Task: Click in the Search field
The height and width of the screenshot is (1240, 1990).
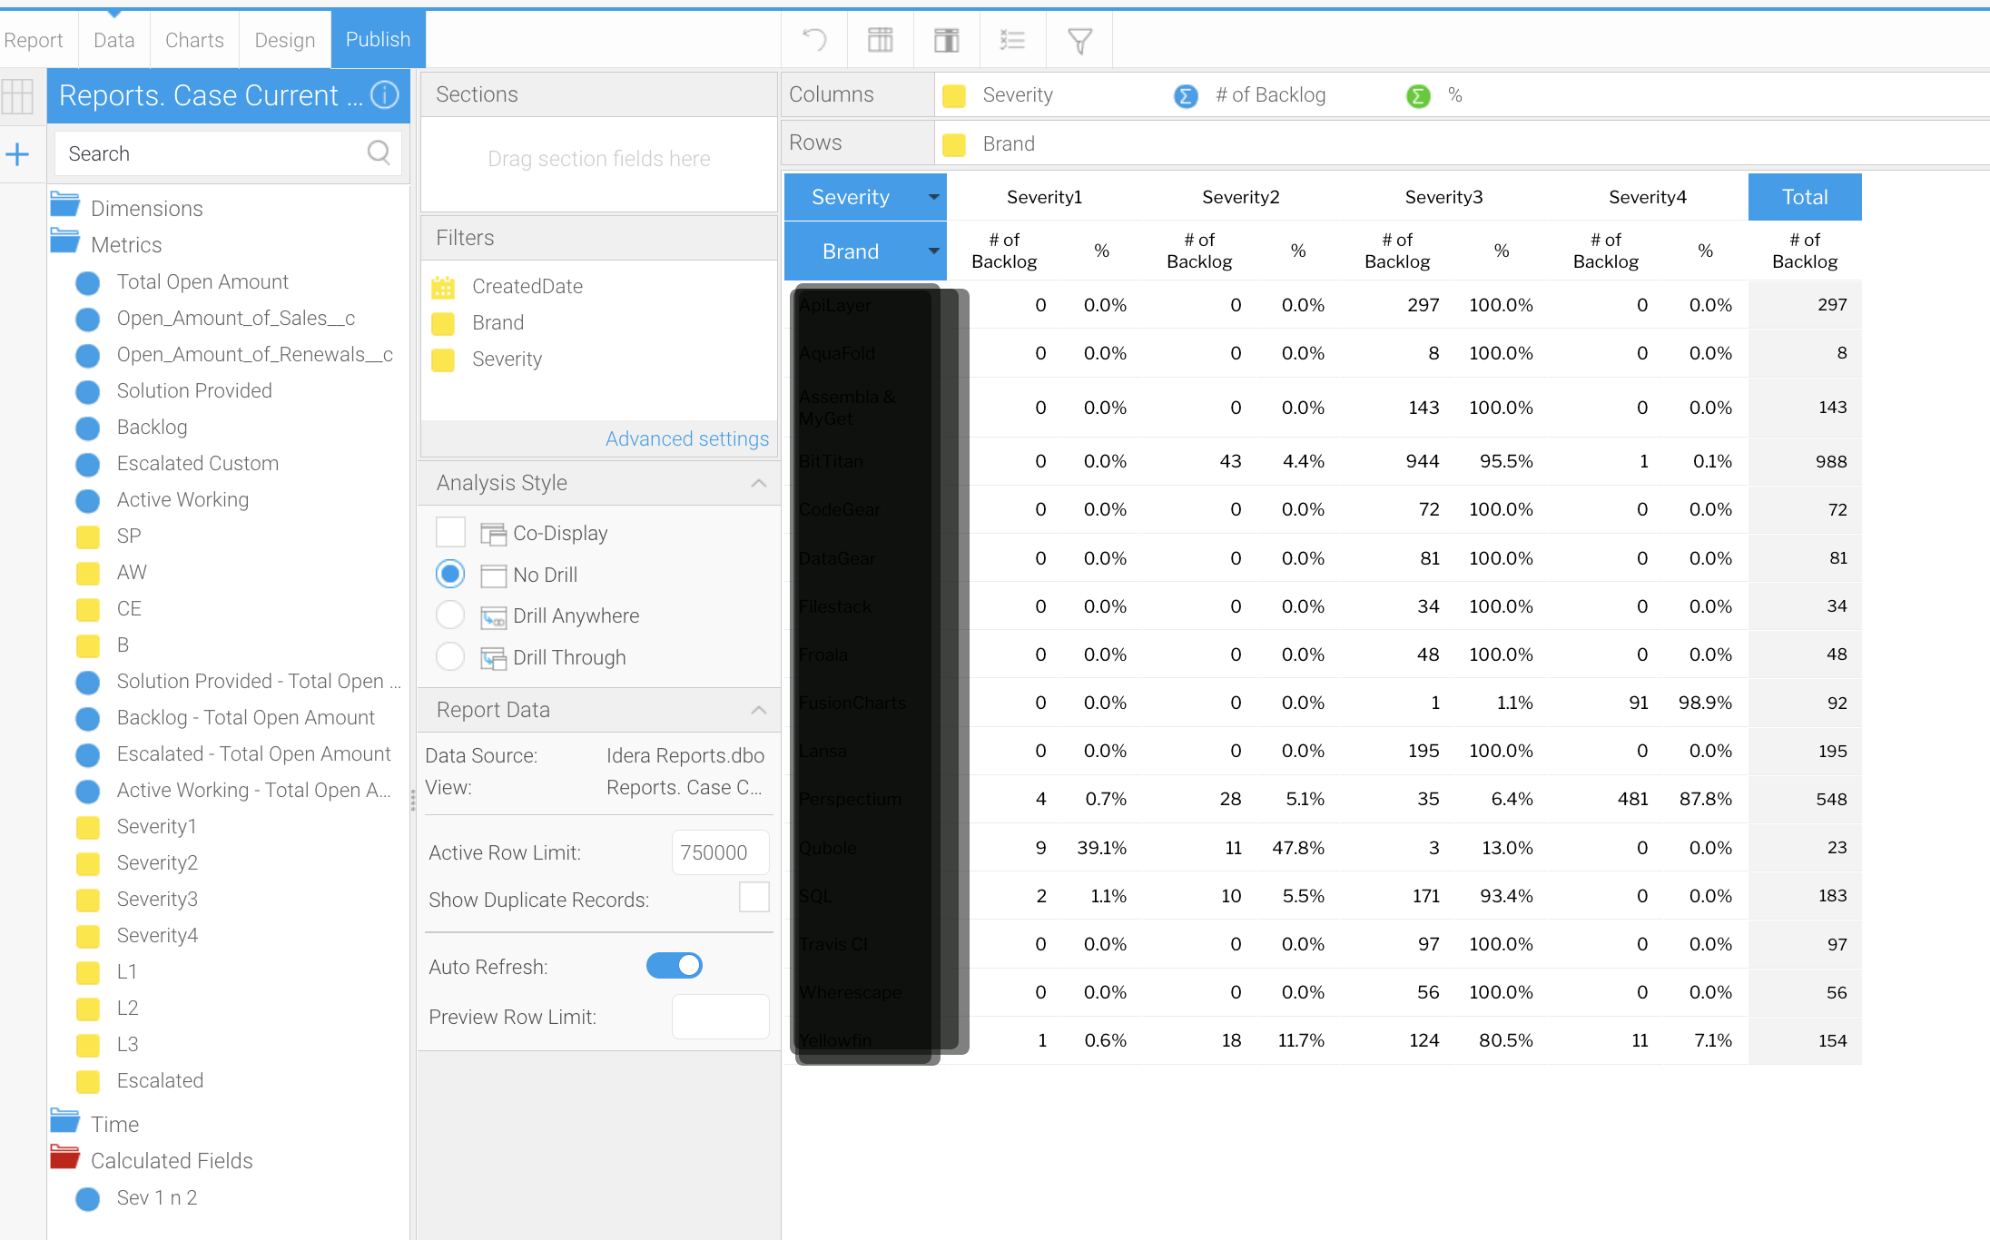Action: [228, 153]
